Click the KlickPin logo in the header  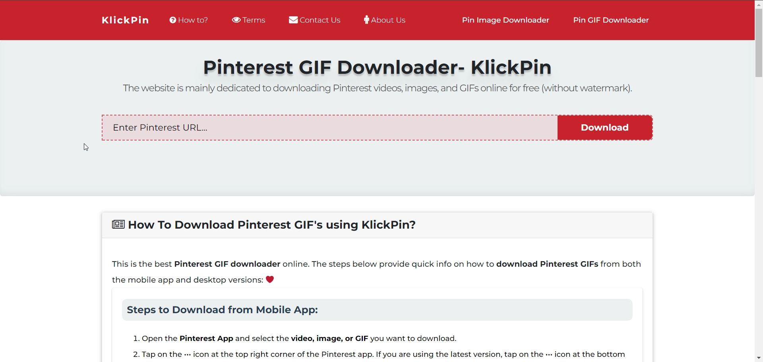[125, 20]
